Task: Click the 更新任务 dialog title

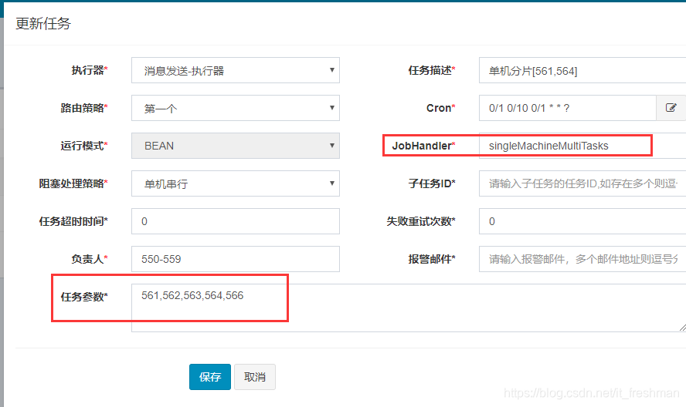Action: pyautogui.click(x=43, y=23)
